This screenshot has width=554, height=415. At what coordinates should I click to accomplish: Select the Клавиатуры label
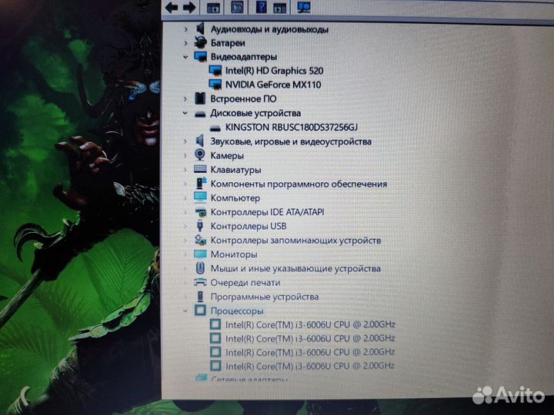235,170
